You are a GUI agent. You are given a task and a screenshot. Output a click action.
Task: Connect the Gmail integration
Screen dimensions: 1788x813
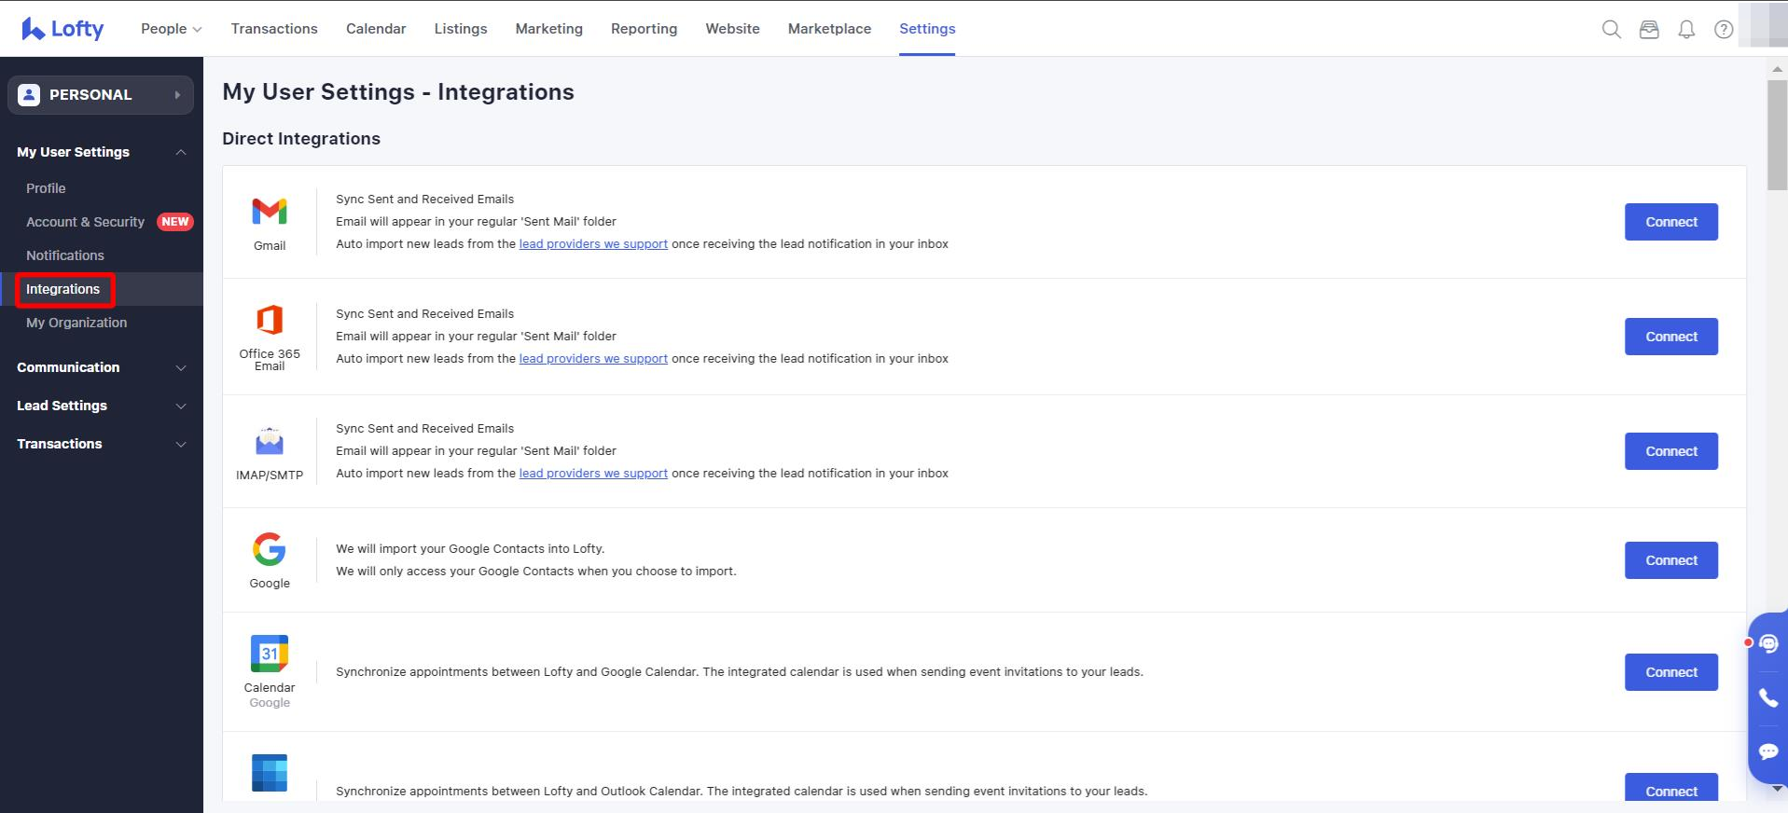click(x=1670, y=222)
